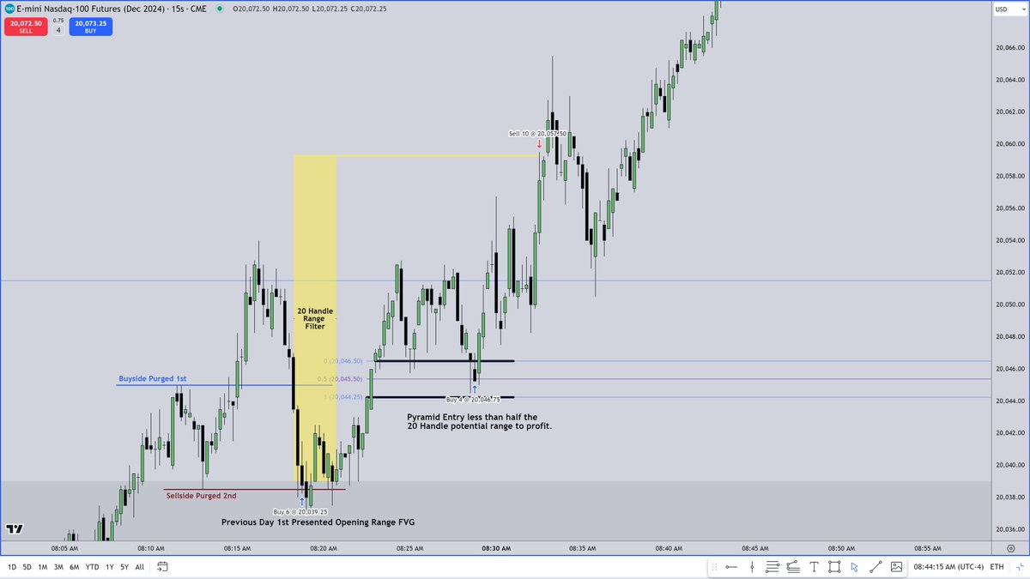Click the red Sell 10 arrow marker
This screenshot has width=1030, height=579.
tap(539, 144)
